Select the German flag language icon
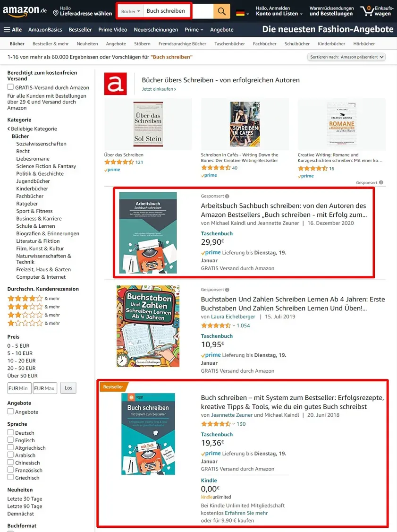The height and width of the screenshot is (532, 397). tap(240, 13)
